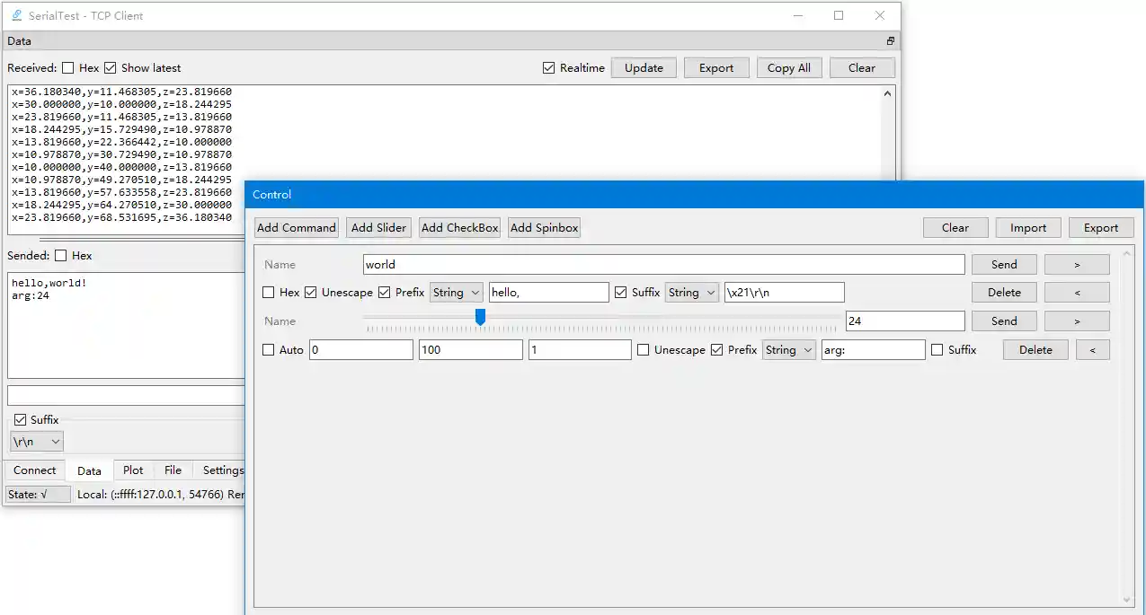This screenshot has width=1146, height=615.
Task: Click the '>' button in world command row
Action: (1076, 265)
